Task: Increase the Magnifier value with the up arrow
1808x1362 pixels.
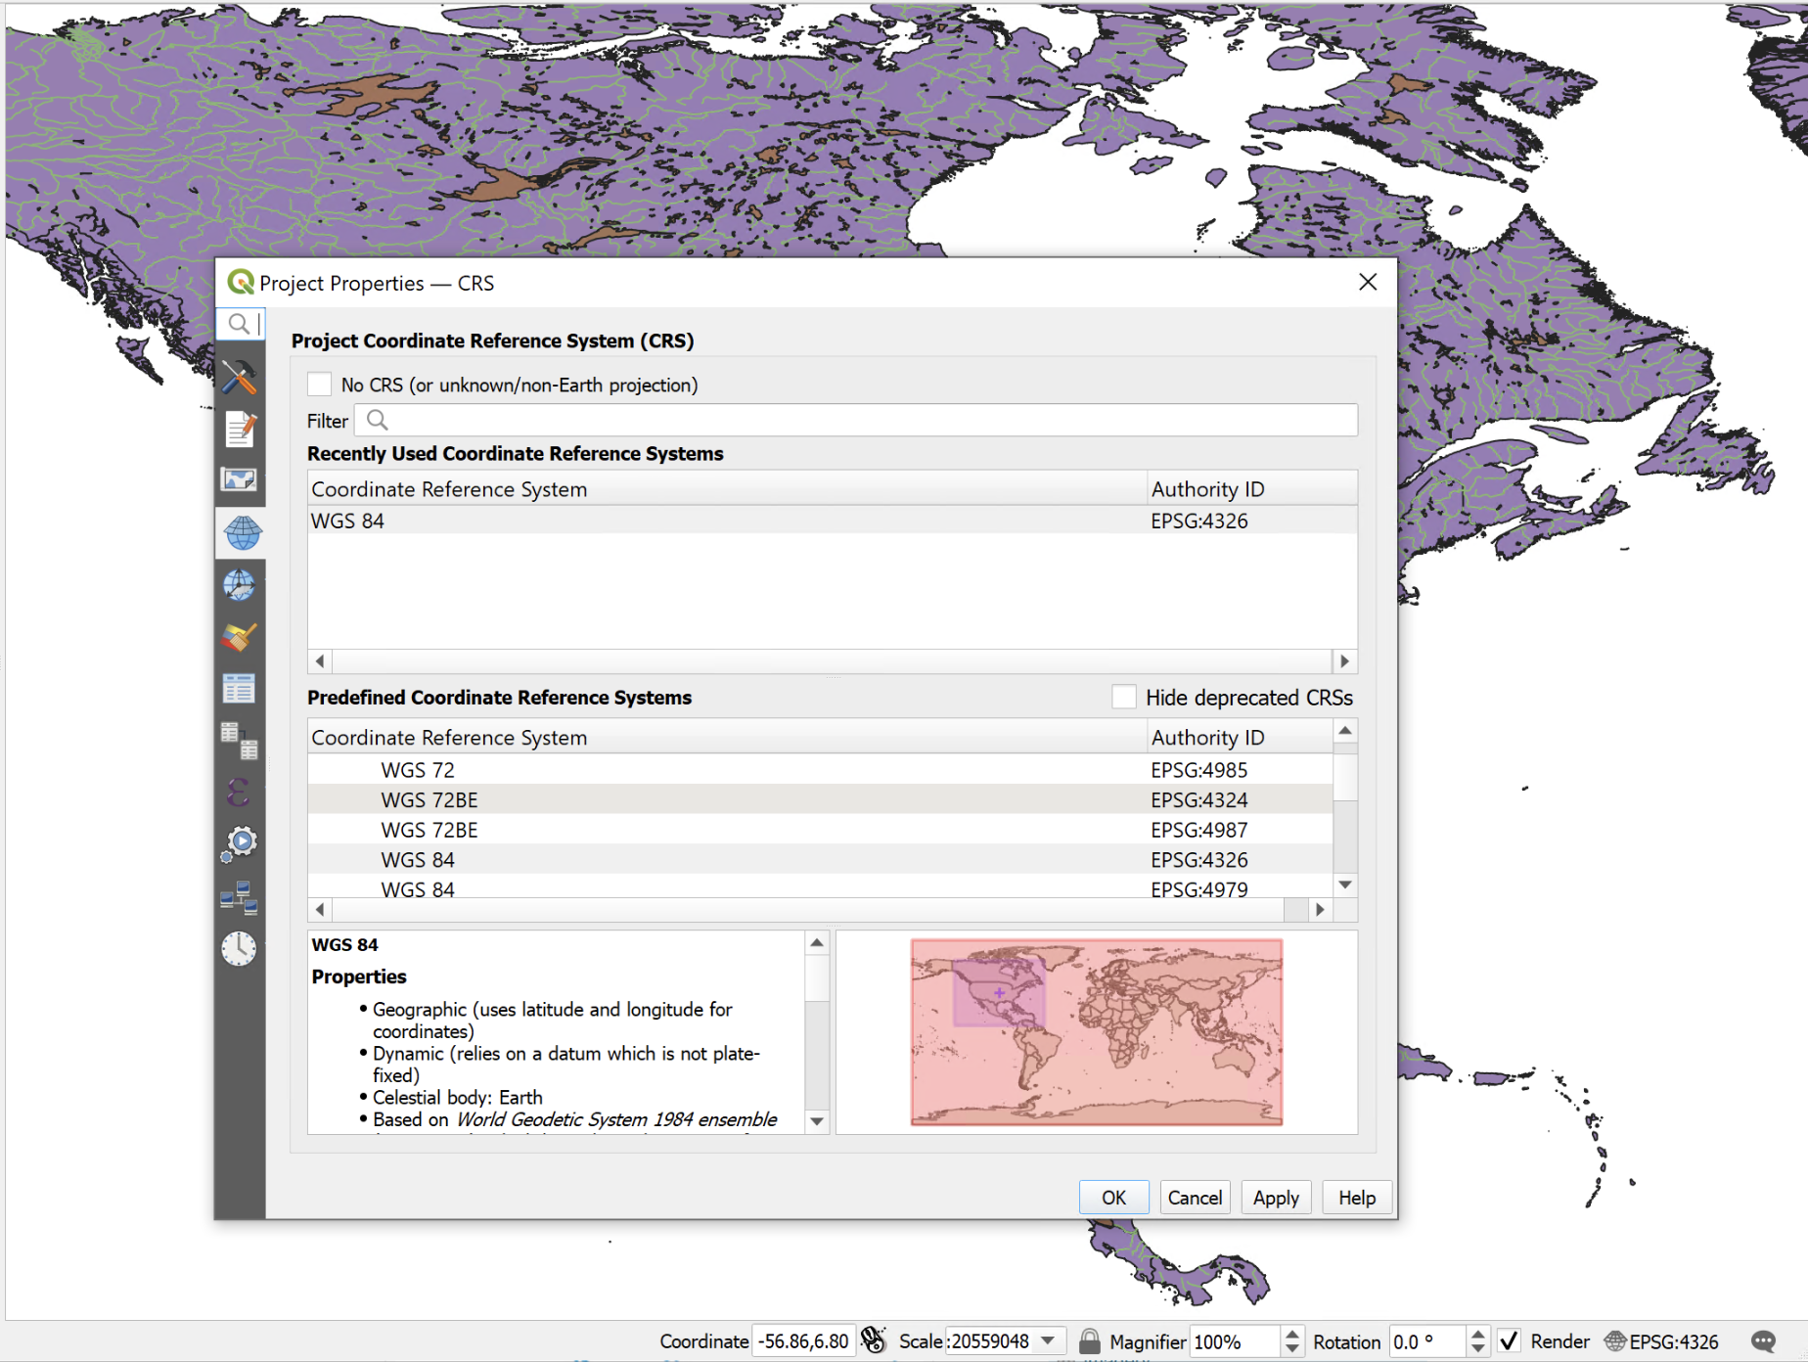Action: tap(1292, 1334)
